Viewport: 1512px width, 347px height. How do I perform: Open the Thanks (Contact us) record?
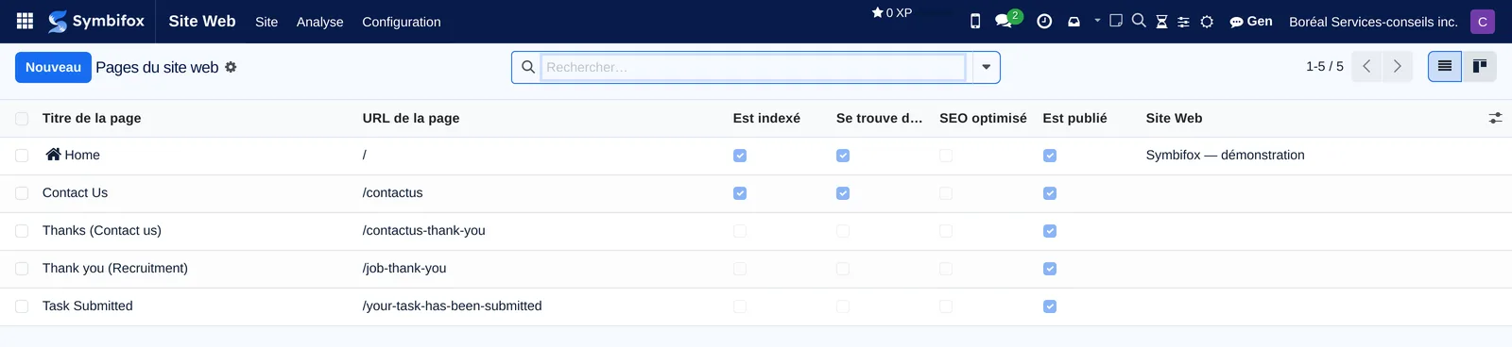(x=102, y=230)
